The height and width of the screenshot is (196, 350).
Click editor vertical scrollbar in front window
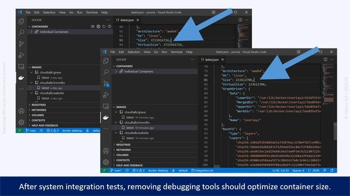point(335,131)
